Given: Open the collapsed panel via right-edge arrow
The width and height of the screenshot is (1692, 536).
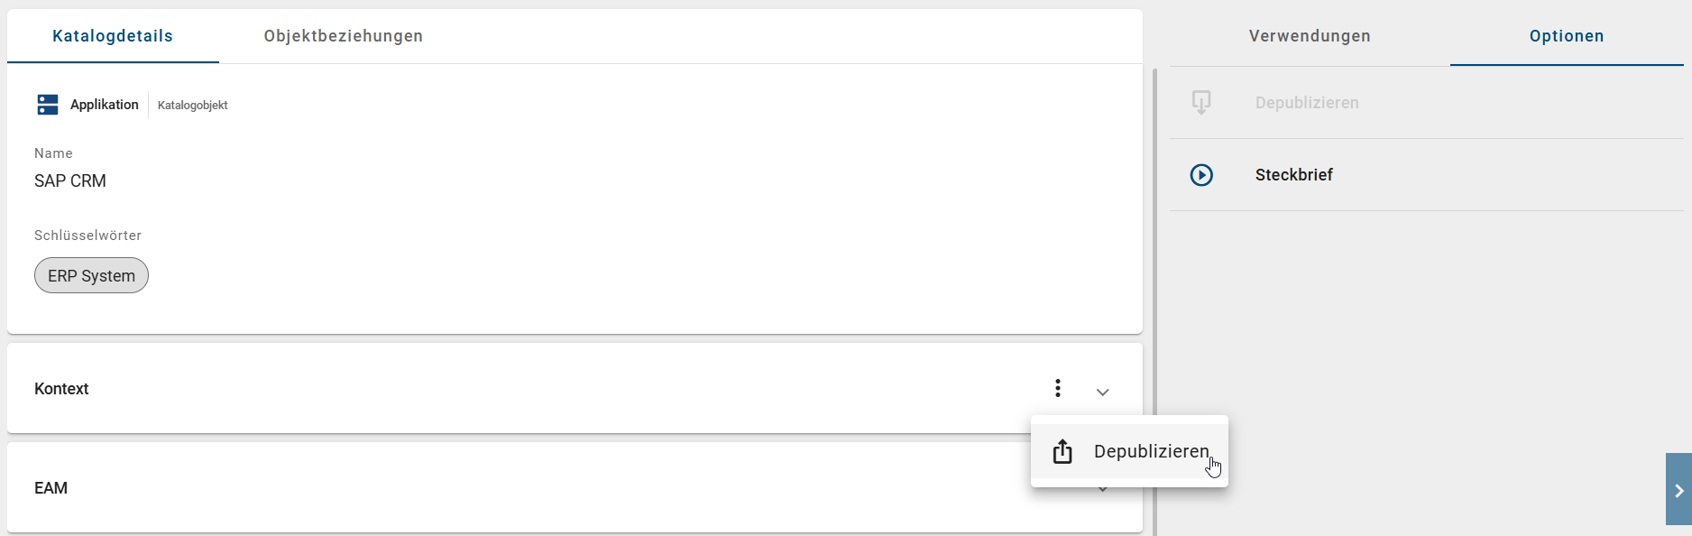Looking at the screenshot, I should tap(1678, 490).
